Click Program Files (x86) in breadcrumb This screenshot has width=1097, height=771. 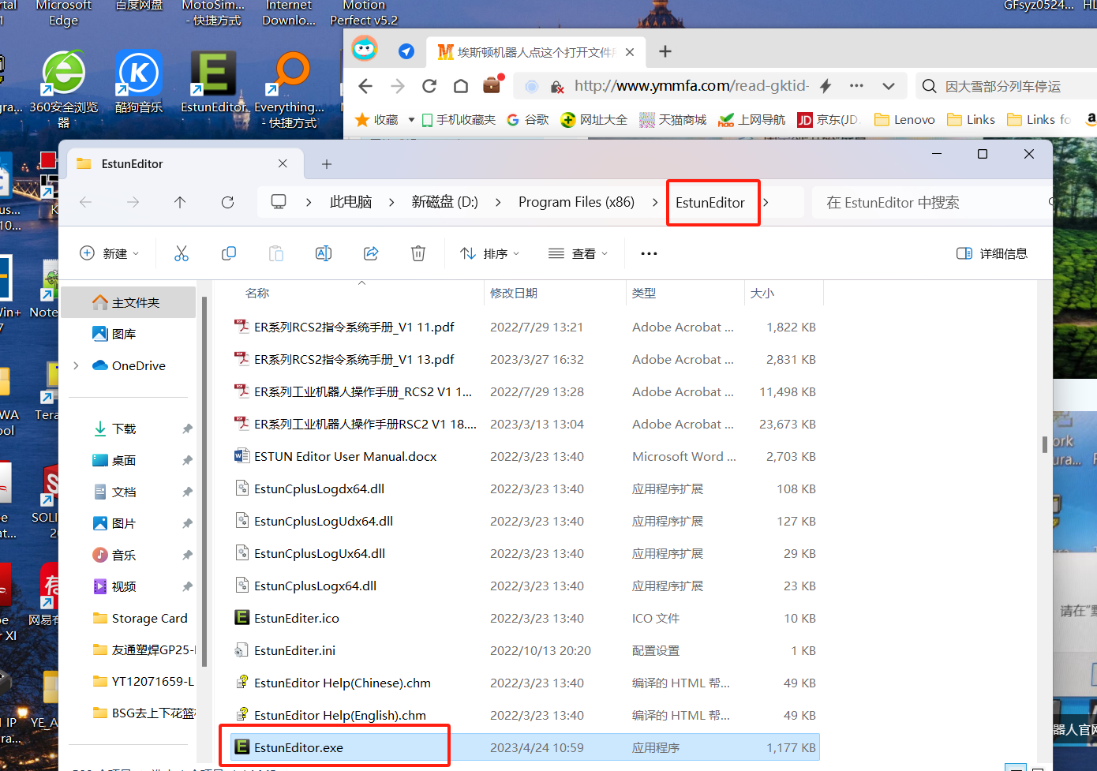click(576, 203)
